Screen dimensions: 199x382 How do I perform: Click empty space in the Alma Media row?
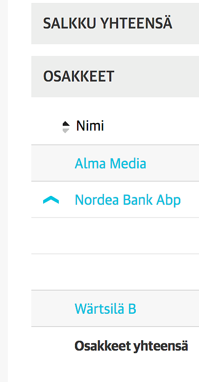coord(173,163)
